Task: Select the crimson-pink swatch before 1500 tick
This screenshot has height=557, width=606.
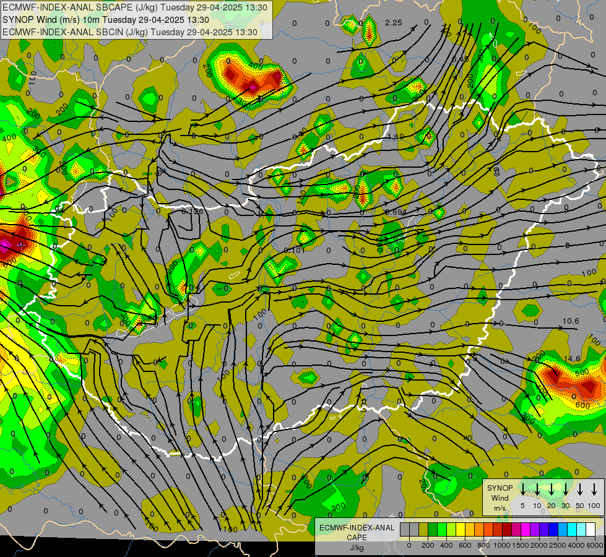Action: point(516,529)
